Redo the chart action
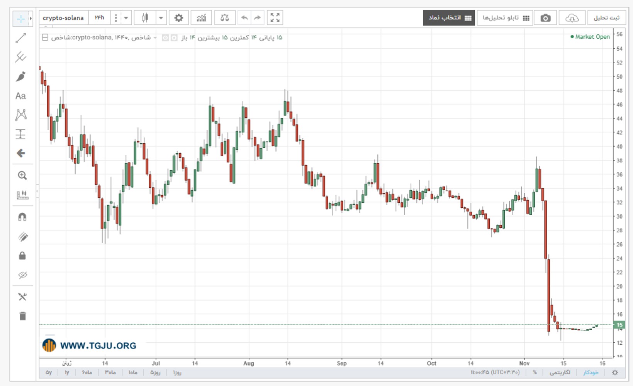The image size is (633, 386). pos(258,18)
